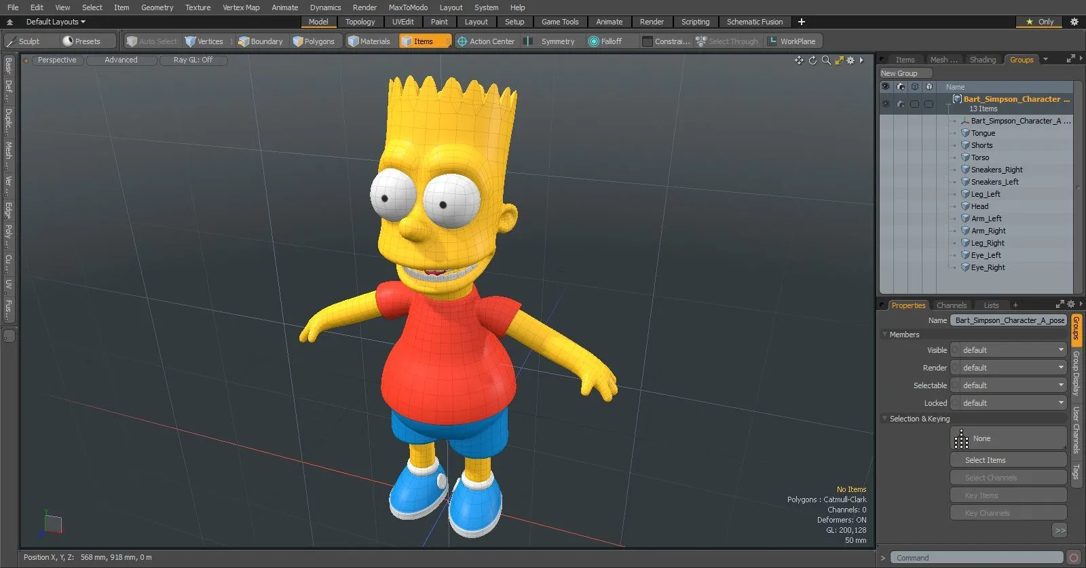Toggle Auto Select option
This screenshot has height=568, width=1086.
pyautogui.click(x=151, y=41)
